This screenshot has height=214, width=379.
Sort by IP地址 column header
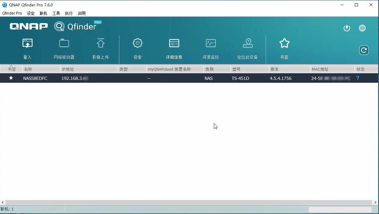pos(89,69)
